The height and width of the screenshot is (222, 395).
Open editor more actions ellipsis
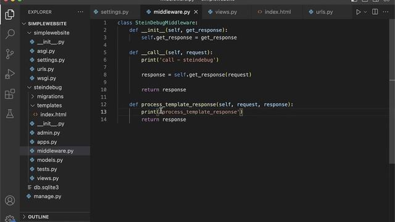[x=385, y=12]
